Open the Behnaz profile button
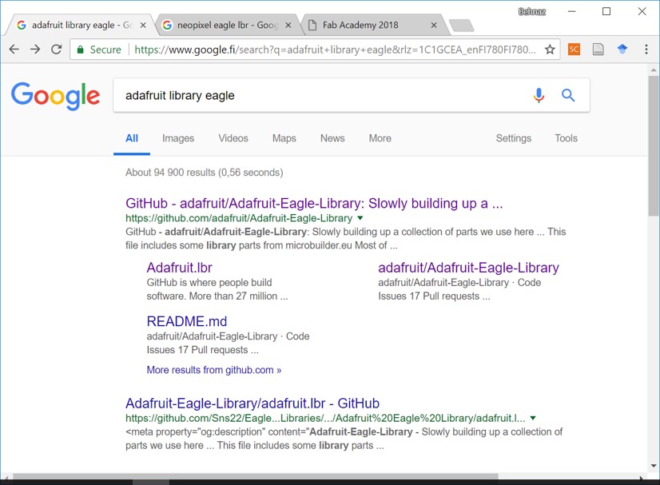This screenshot has width=660, height=485. [532, 11]
